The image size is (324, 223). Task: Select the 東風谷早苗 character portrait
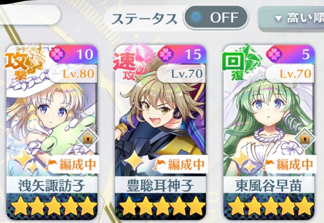coord(268,124)
